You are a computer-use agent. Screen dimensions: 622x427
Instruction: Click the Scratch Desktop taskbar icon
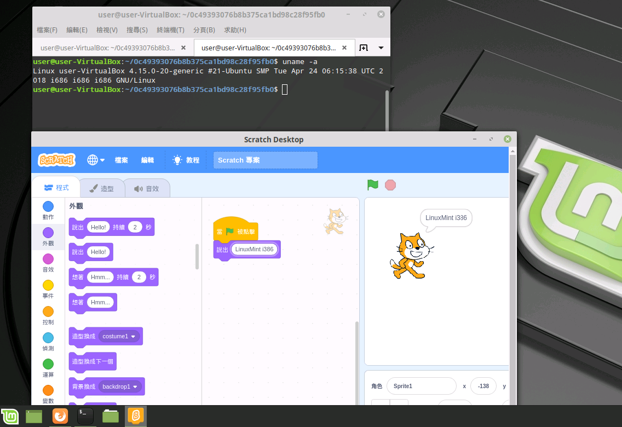pyautogui.click(x=136, y=416)
